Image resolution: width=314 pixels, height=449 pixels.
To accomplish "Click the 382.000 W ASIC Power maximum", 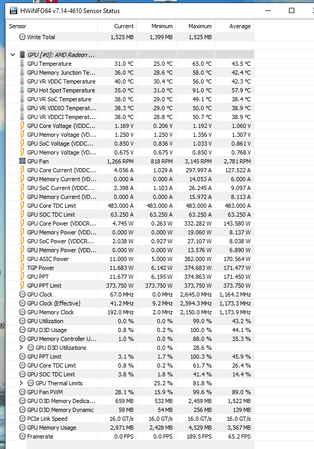I will point(199,259).
